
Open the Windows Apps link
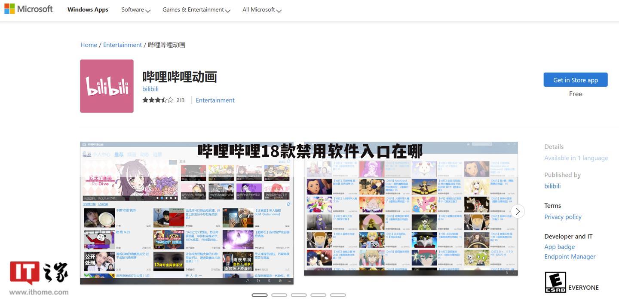88,9
